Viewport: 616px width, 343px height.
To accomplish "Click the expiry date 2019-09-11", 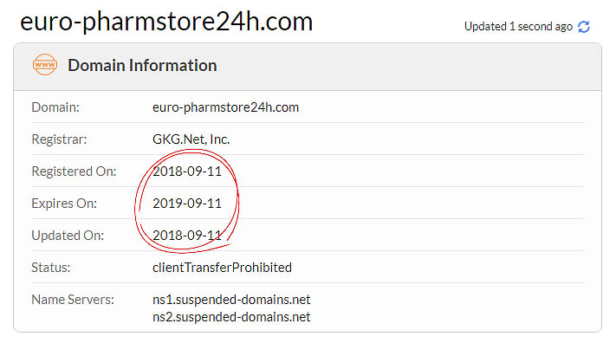I will pyautogui.click(x=187, y=204).
